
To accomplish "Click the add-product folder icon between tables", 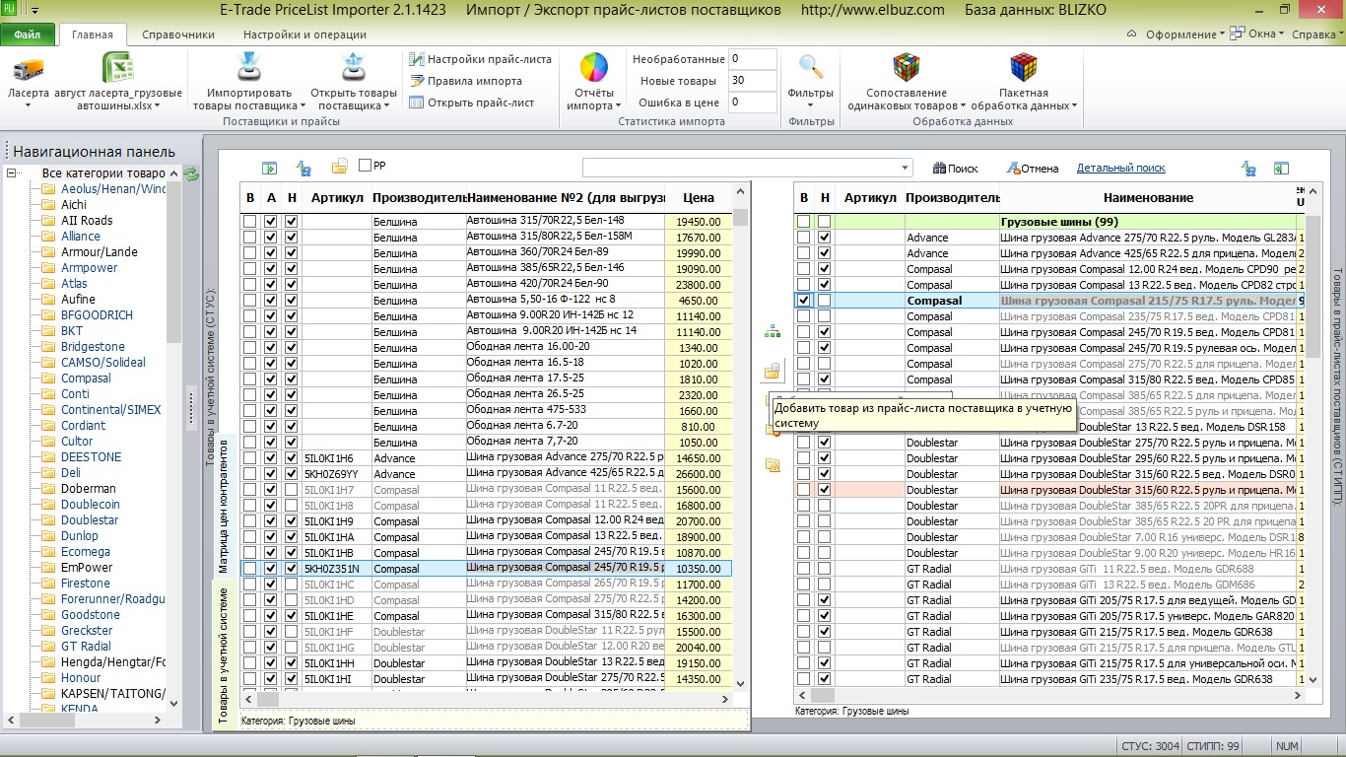I will (773, 372).
